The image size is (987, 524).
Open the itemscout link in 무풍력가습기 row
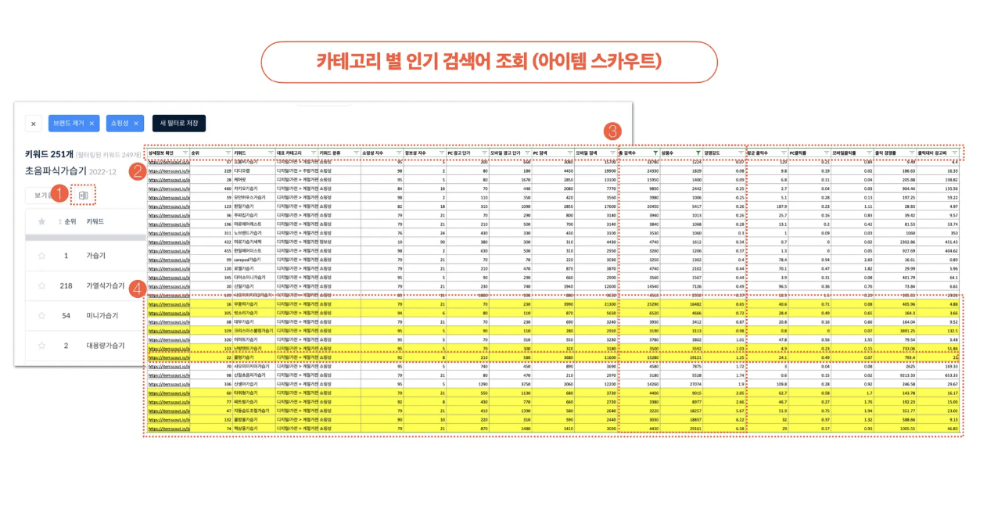point(168,303)
